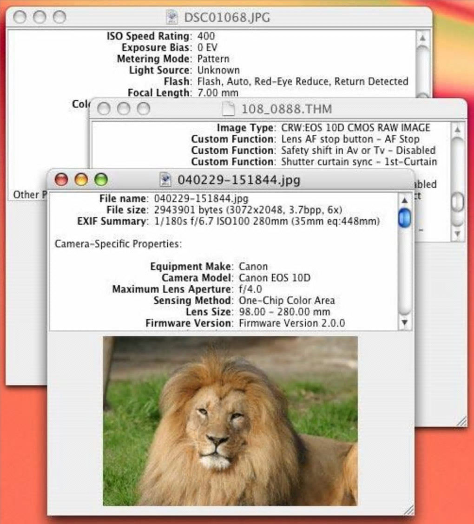
Task: Click ISO Speed Rating value 400
Action: [206, 36]
